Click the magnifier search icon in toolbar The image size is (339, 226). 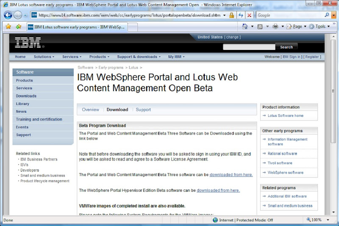[x=327, y=15]
